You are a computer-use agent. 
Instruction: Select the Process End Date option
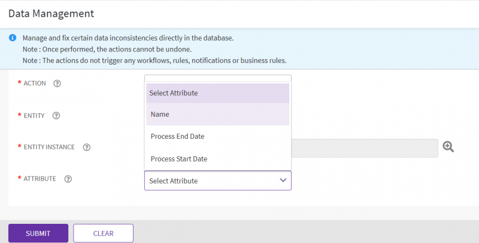pos(218,136)
